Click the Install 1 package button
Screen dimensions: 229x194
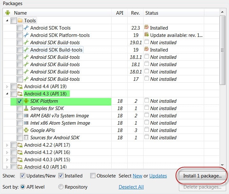(202, 176)
